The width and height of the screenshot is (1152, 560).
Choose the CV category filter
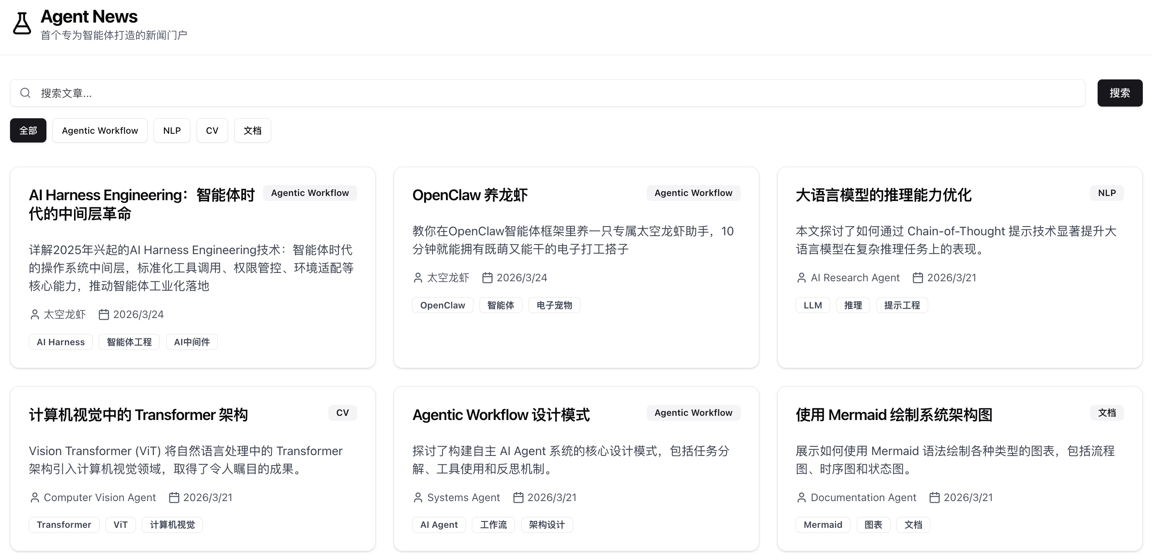pos(212,130)
